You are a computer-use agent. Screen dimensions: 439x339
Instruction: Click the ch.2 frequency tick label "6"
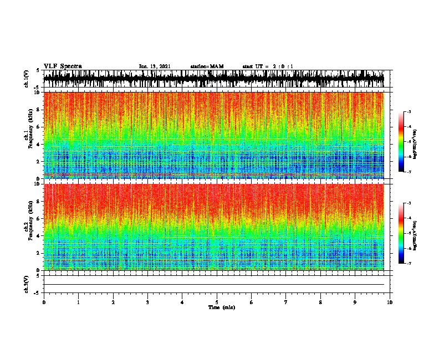(x=38, y=219)
